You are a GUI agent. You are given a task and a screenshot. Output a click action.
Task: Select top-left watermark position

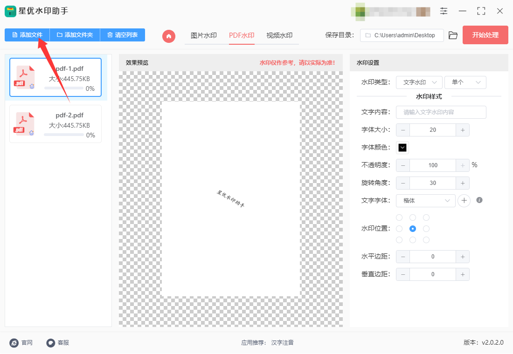click(399, 218)
